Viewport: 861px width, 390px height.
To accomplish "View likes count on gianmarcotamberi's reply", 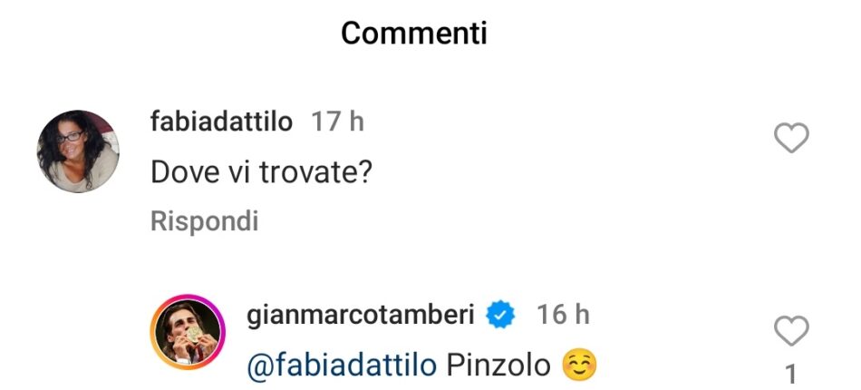I will click(790, 371).
